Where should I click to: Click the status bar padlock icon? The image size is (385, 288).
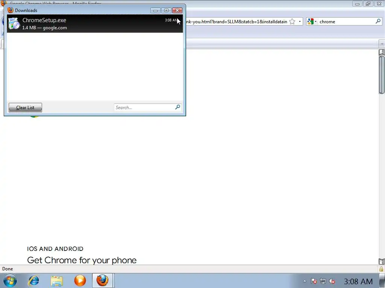pyautogui.click(x=381, y=269)
